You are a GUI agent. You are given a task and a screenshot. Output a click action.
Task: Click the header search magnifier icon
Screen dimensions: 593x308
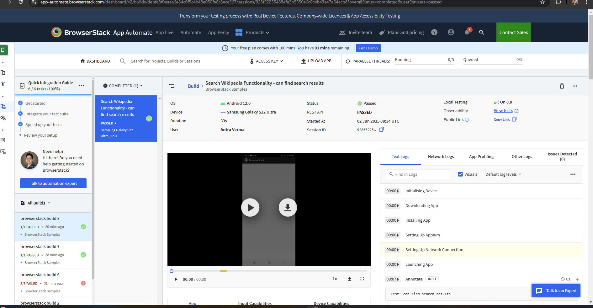pyautogui.click(x=482, y=32)
